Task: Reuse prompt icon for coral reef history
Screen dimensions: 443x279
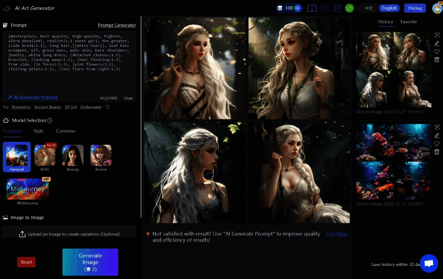Action: pyautogui.click(x=437, y=127)
